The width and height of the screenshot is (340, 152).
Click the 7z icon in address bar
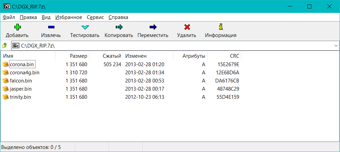(16, 46)
